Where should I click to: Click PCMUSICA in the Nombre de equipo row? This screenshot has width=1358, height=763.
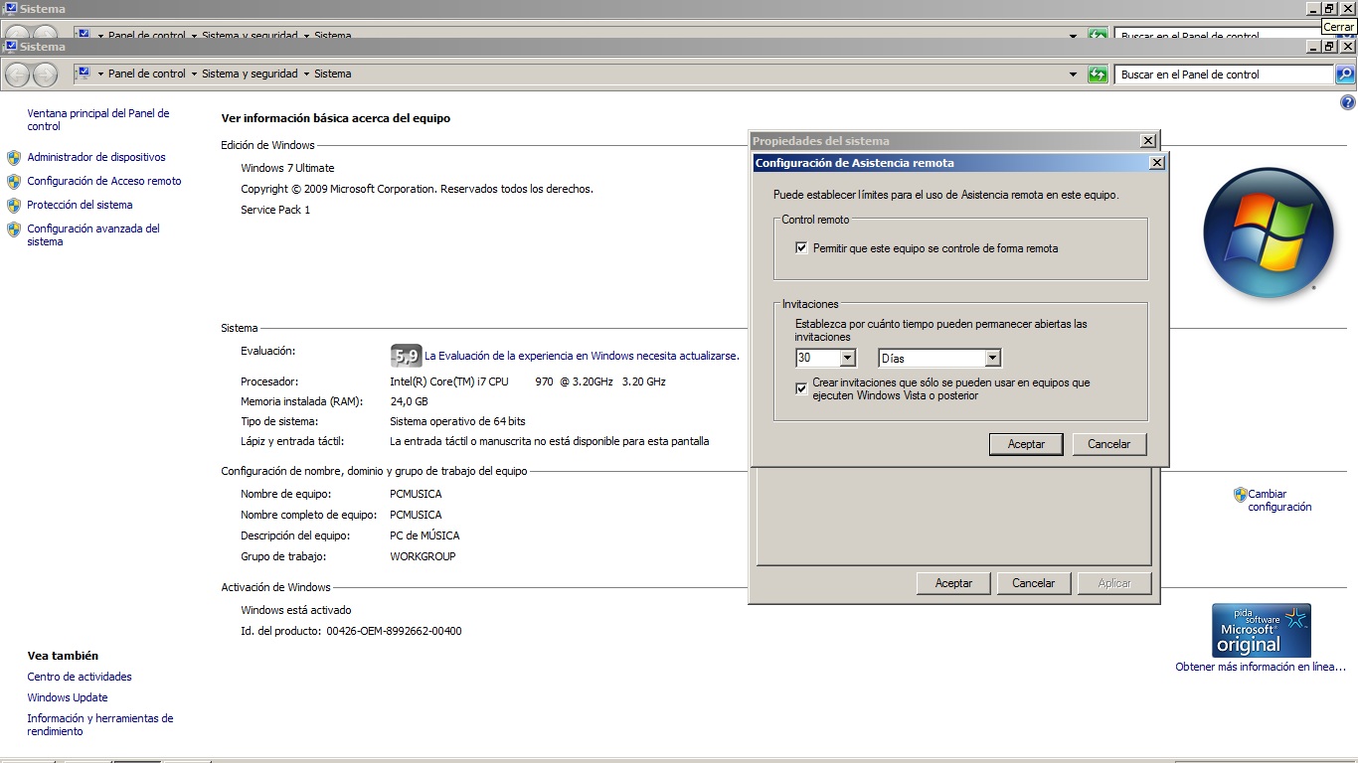pyautogui.click(x=416, y=494)
